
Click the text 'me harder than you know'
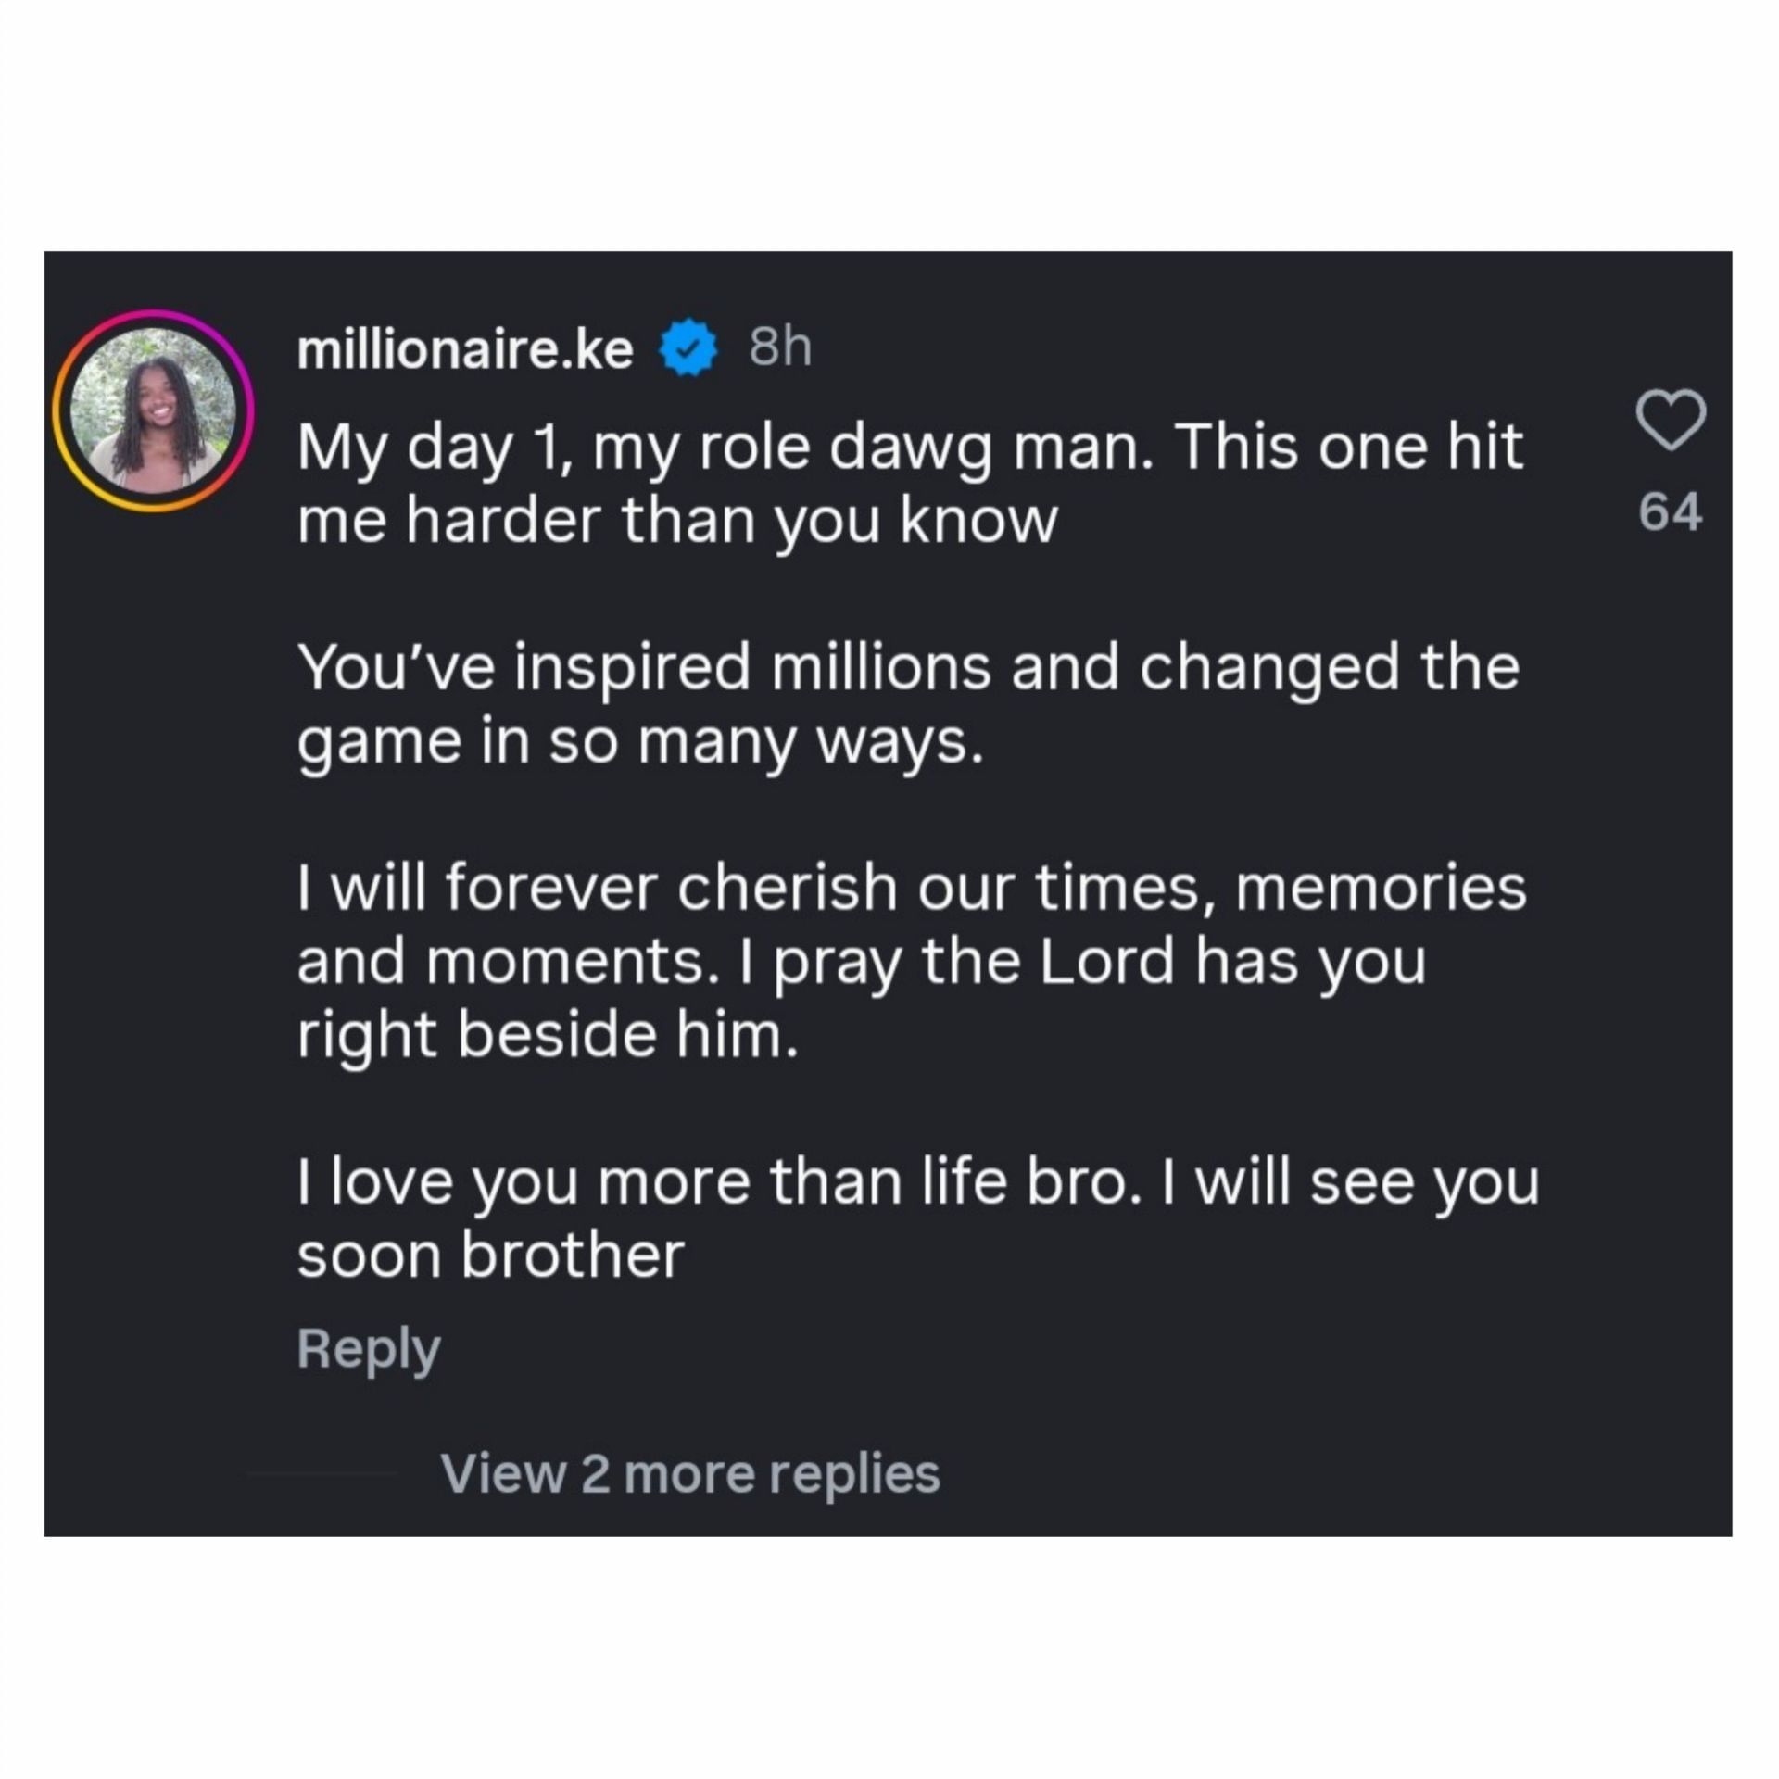677,521
